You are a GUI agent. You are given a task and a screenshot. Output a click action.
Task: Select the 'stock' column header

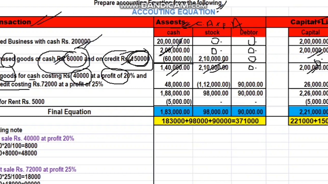(212, 32)
